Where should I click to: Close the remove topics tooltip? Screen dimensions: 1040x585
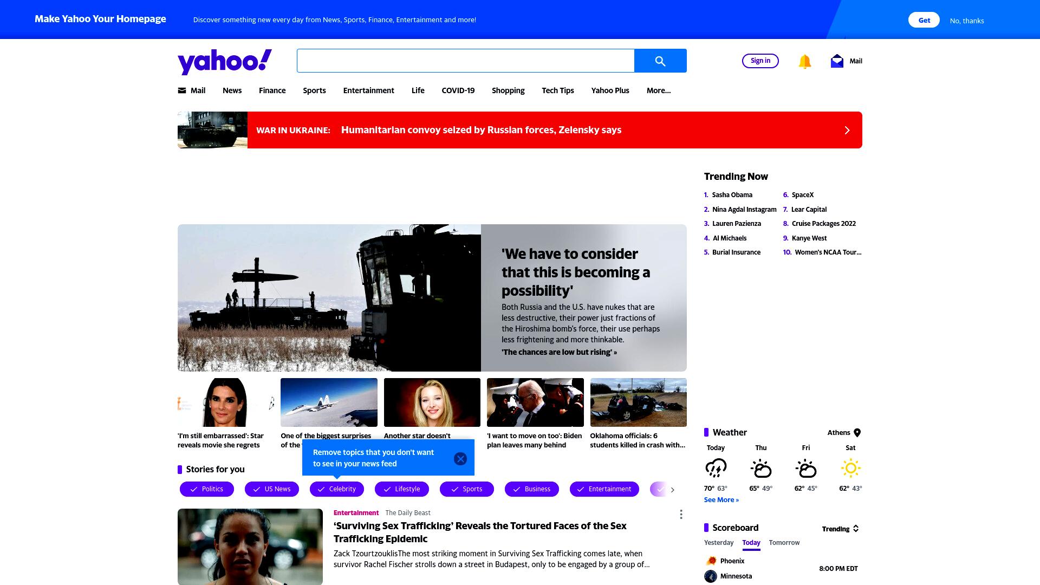coord(460,459)
